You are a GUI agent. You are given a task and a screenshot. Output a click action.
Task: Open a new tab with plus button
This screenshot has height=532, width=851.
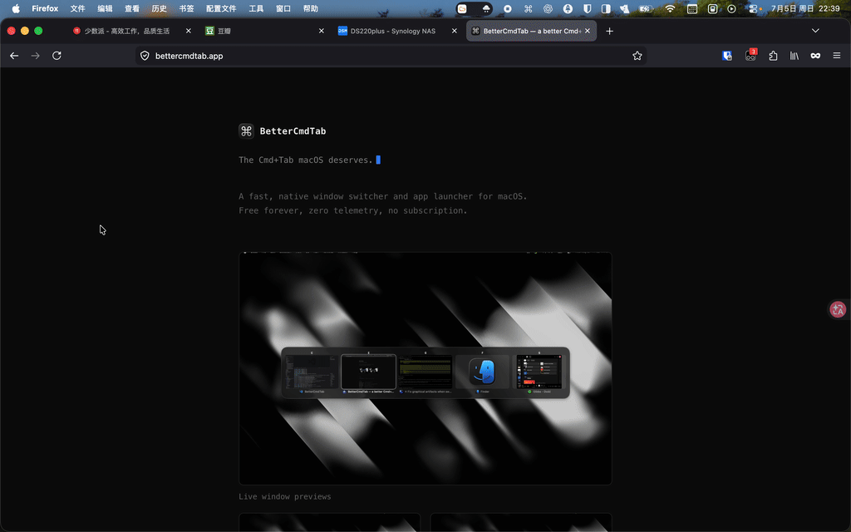609,31
